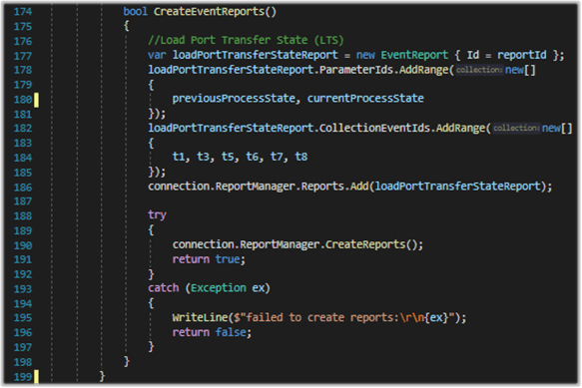Click CollectionEventIds on line 182
The image size is (582, 388).
(374, 128)
